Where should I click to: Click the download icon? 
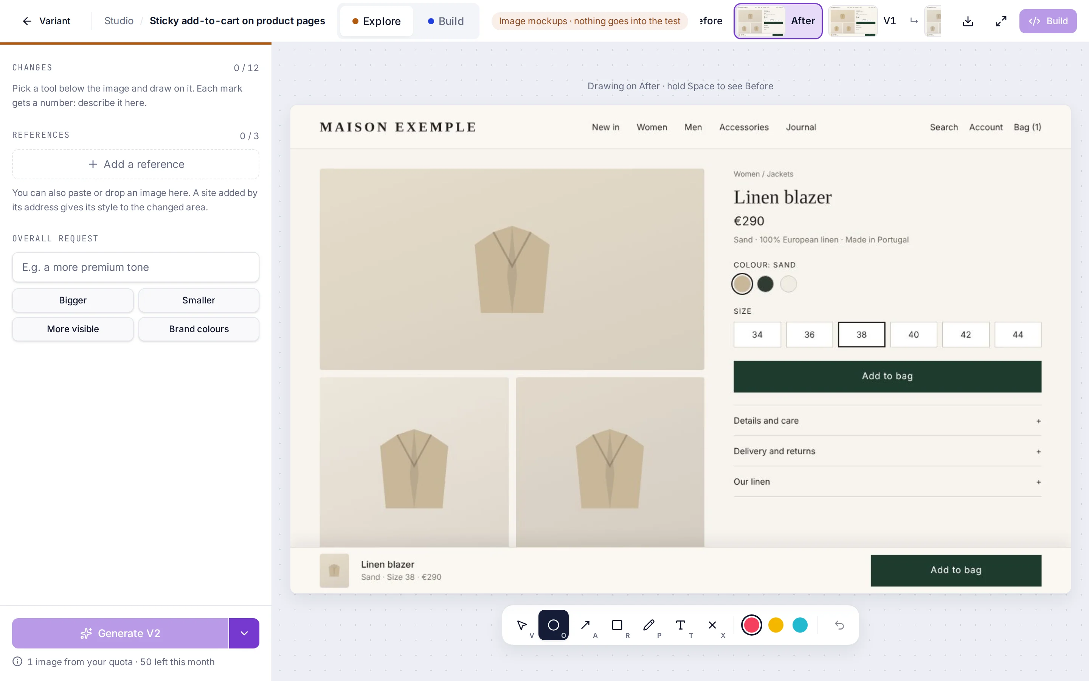click(968, 21)
